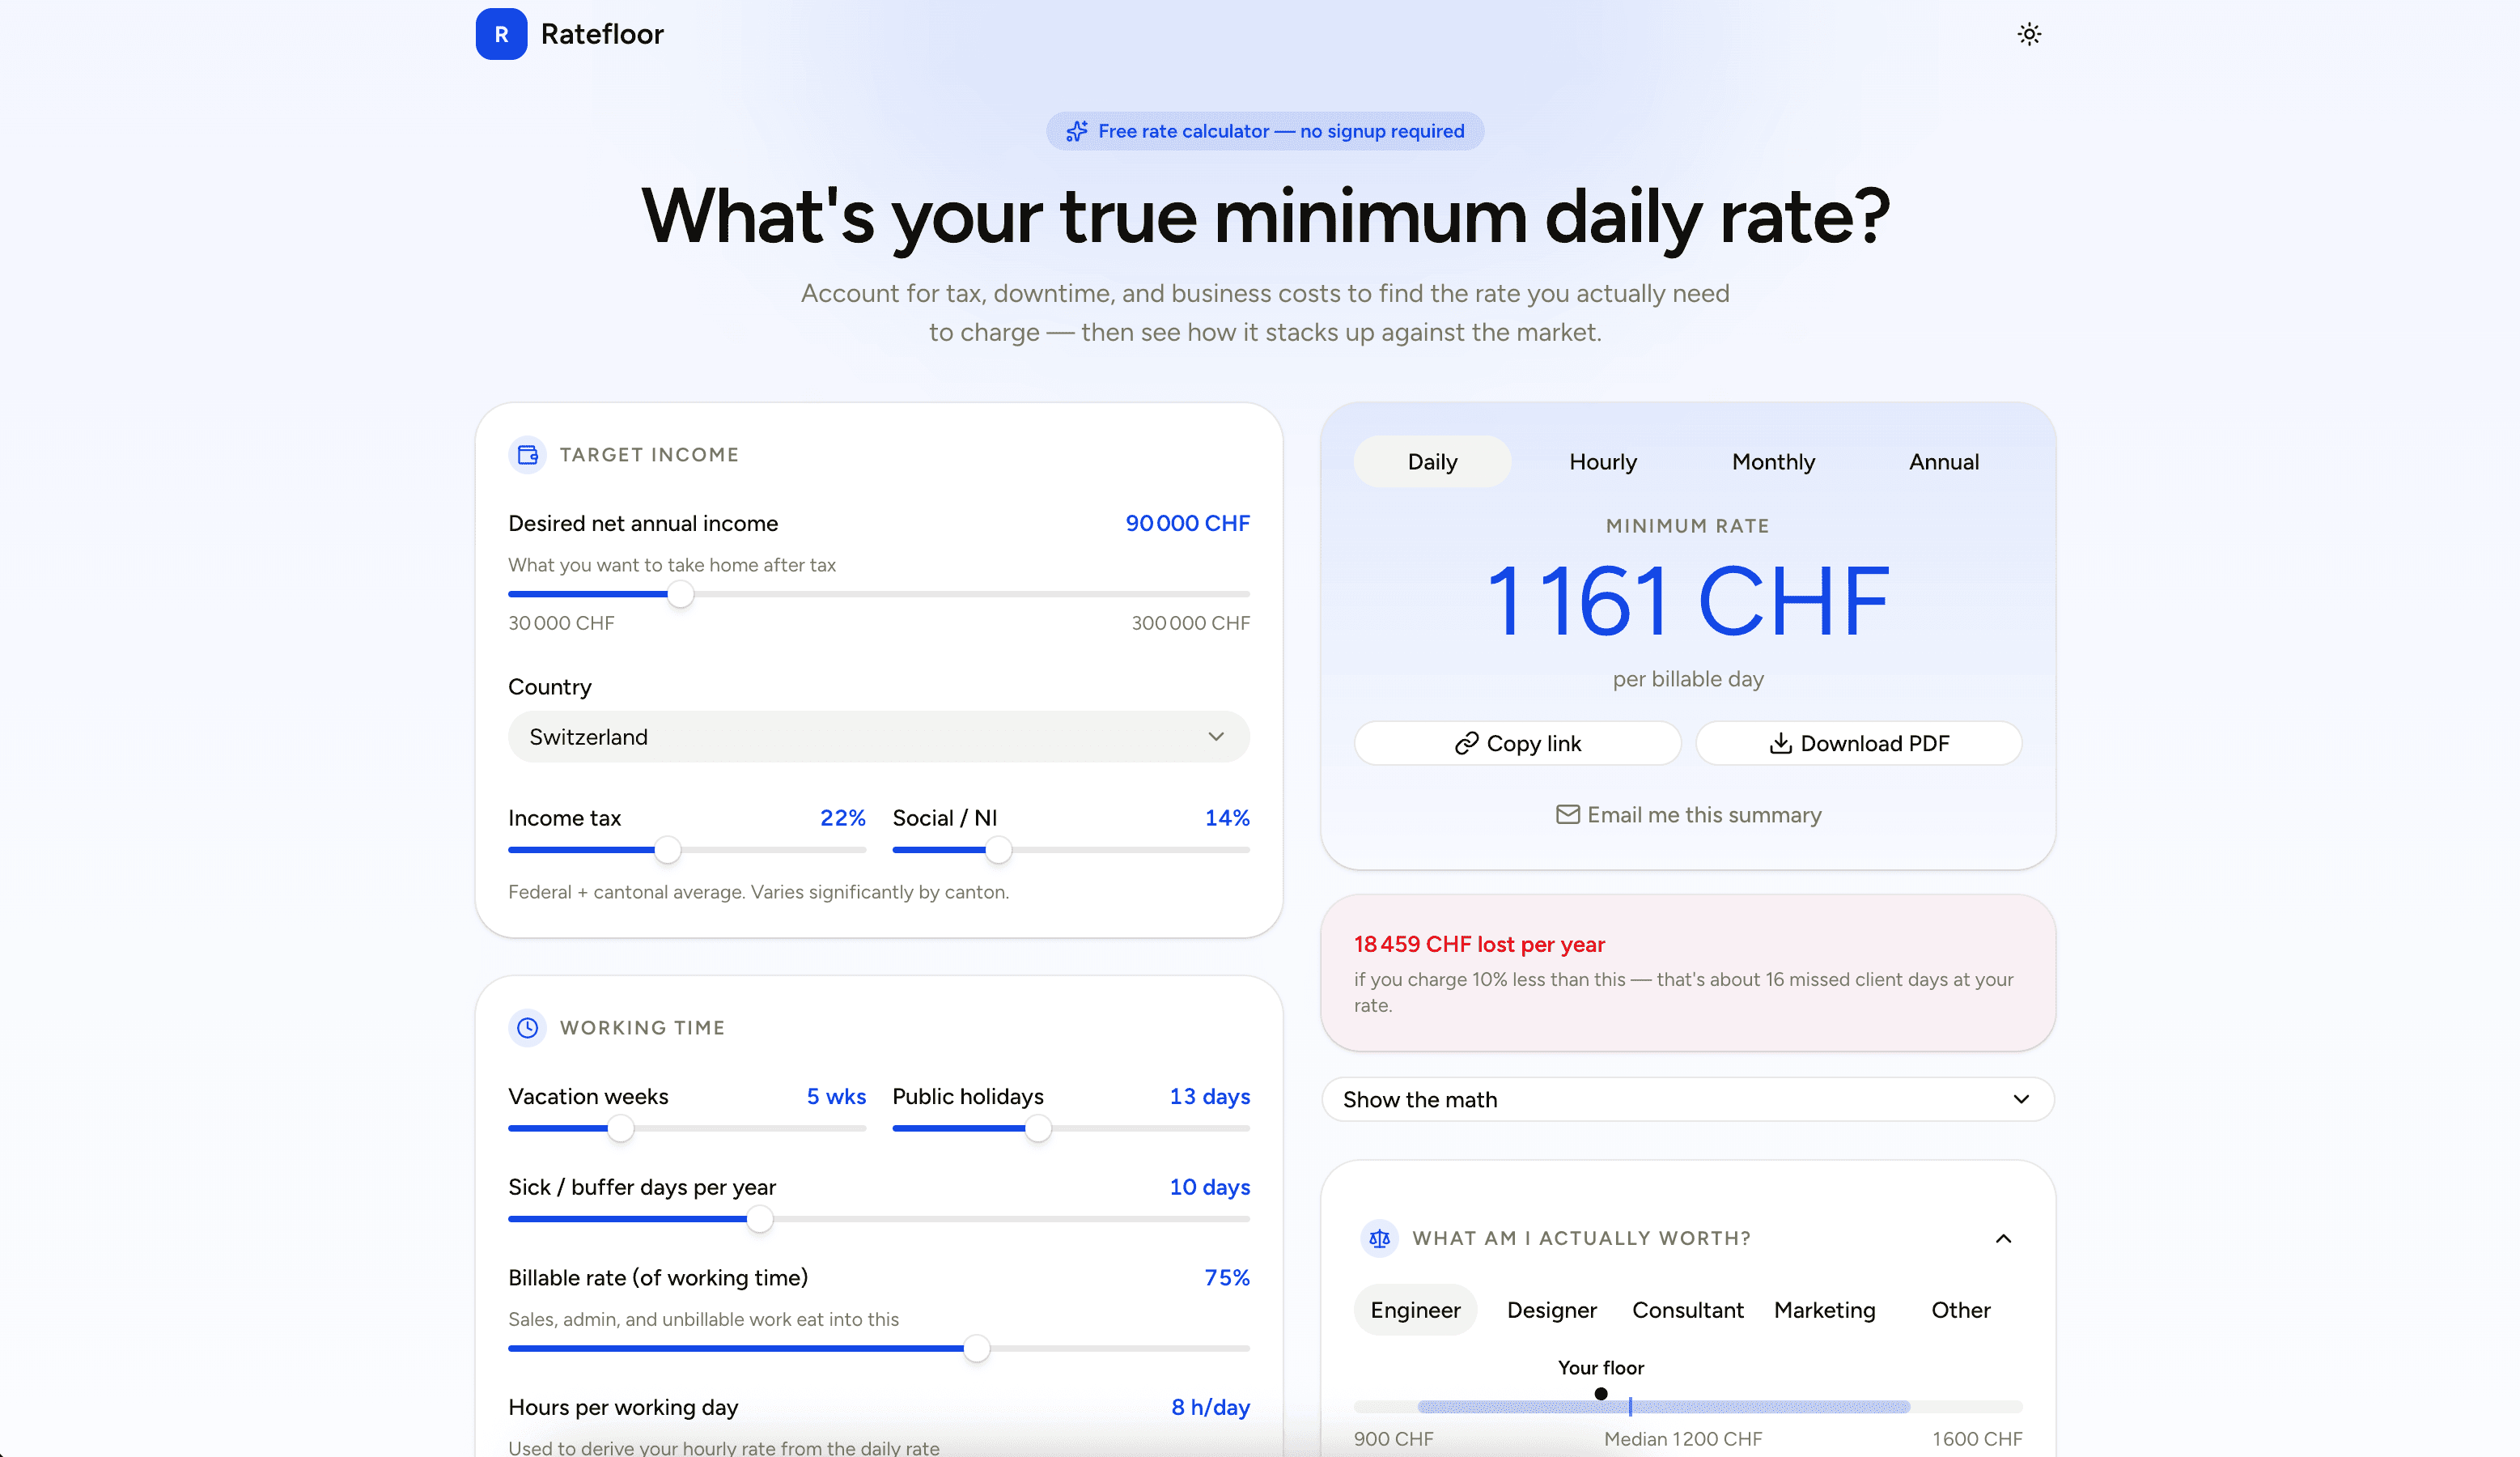Switch to the Hourly rate tab

(1602, 462)
